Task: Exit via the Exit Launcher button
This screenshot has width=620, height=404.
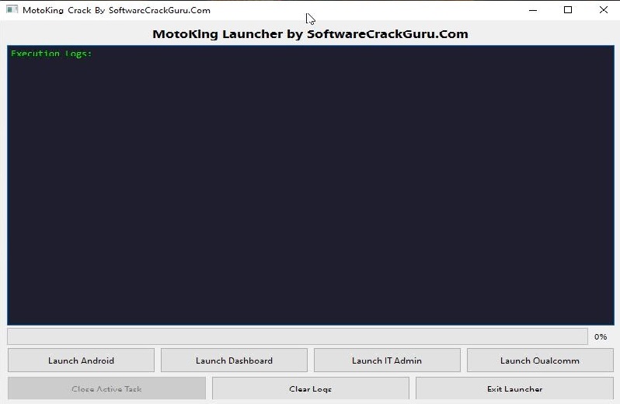Action: coord(514,388)
